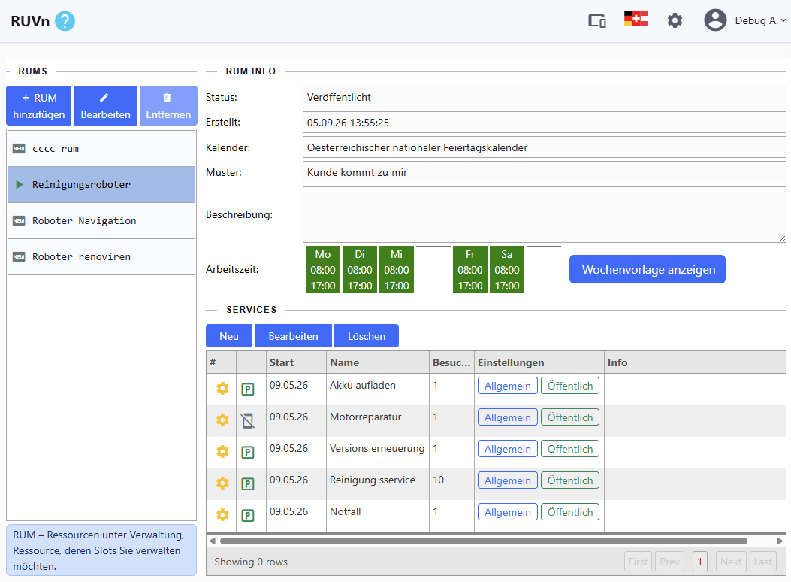
Task: Click the Erstellt date field
Action: pos(545,122)
